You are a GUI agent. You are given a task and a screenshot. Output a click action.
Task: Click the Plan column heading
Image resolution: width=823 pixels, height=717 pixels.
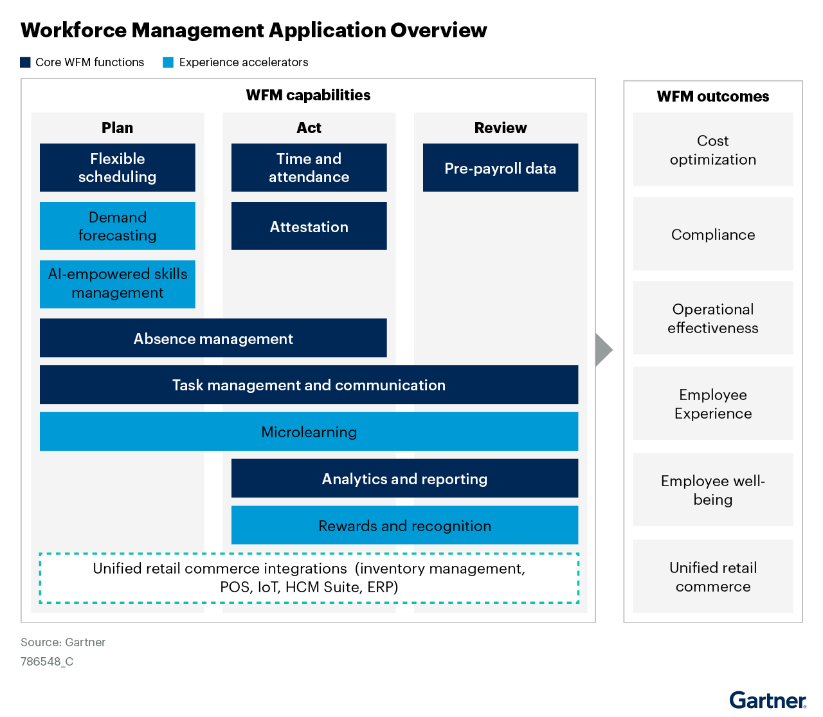[x=118, y=128]
